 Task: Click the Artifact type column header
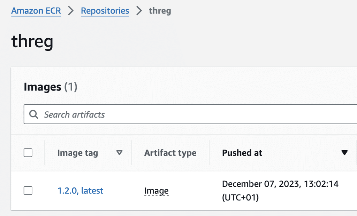click(x=170, y=153)
